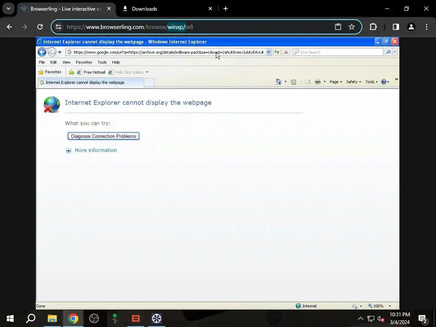Click the Chrome address bar URL

point(130,27)
